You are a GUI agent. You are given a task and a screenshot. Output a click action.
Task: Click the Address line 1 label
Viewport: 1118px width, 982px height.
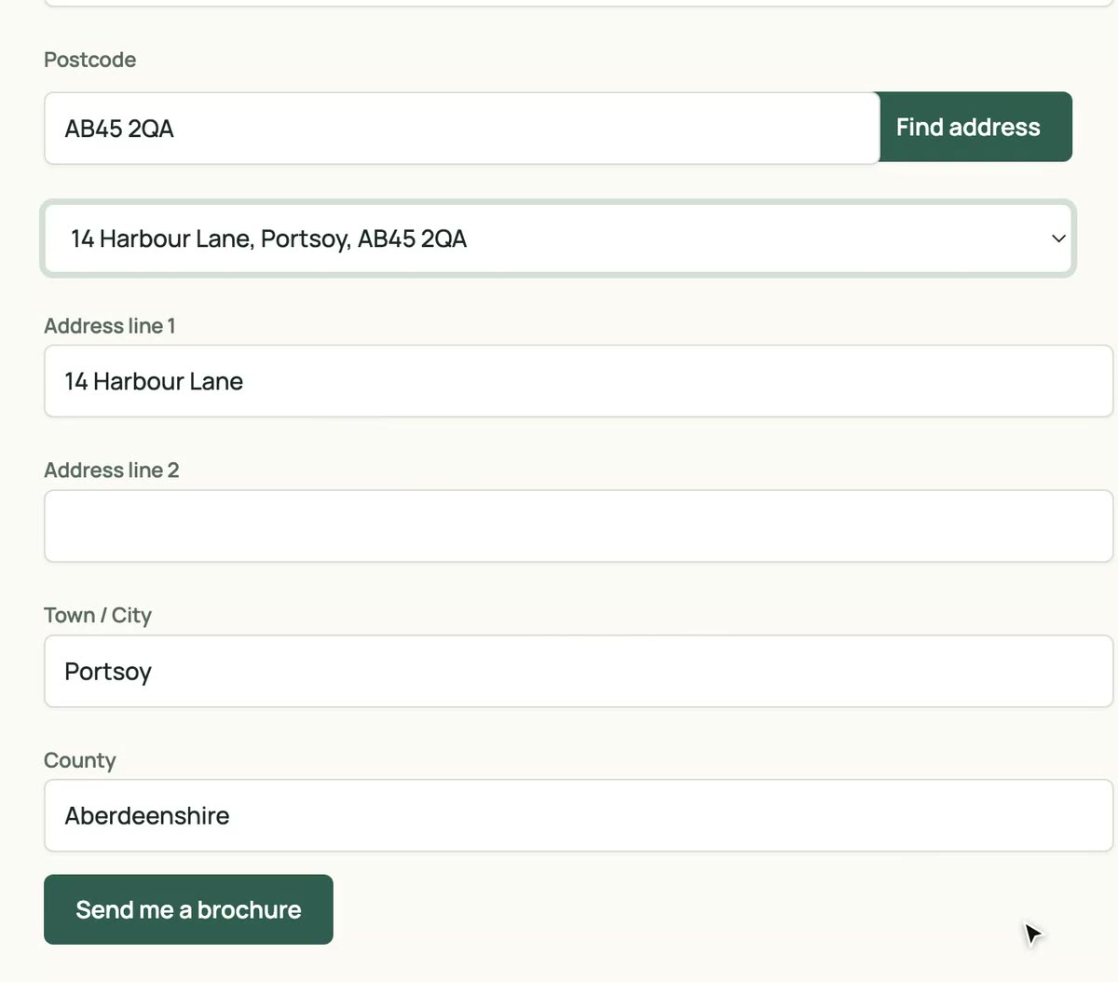[x=110, y=326]
